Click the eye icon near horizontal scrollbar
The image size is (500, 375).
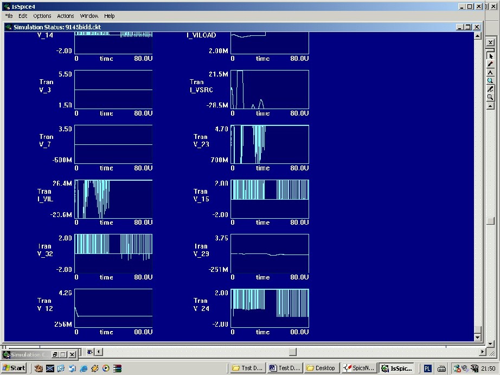pyautogui.click(x=90, y=352)
